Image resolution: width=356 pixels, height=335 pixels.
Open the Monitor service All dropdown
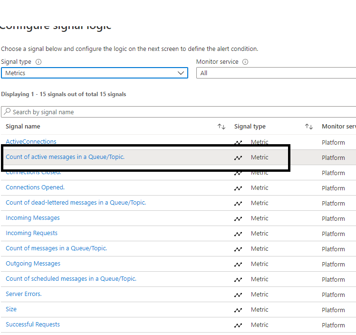point(276,73)
